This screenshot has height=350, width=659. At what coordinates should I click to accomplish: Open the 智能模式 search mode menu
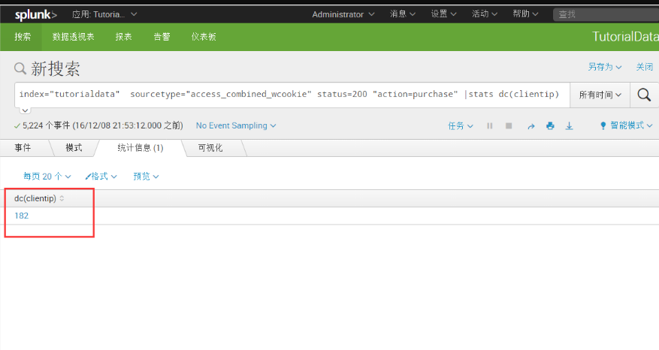(x=626, y=125)
